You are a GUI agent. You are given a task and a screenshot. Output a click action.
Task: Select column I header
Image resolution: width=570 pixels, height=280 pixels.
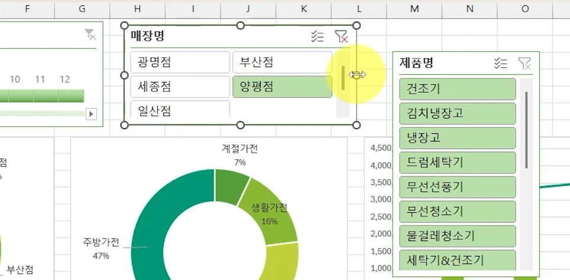point(193,9)
